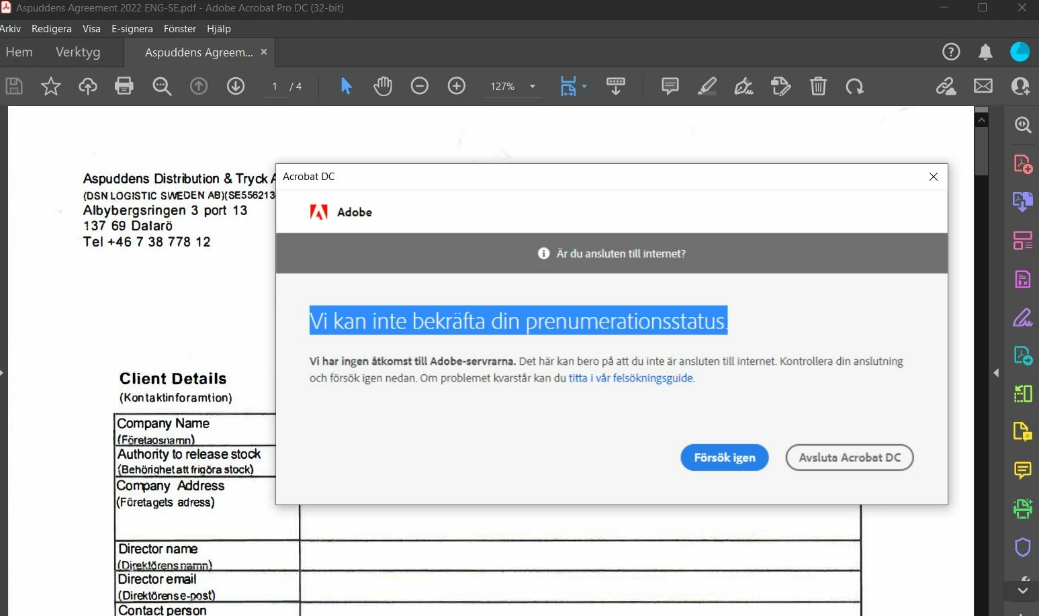Screen dimensions: 1039x616
Task: Send file by email icon
Action: pos(983,86)
